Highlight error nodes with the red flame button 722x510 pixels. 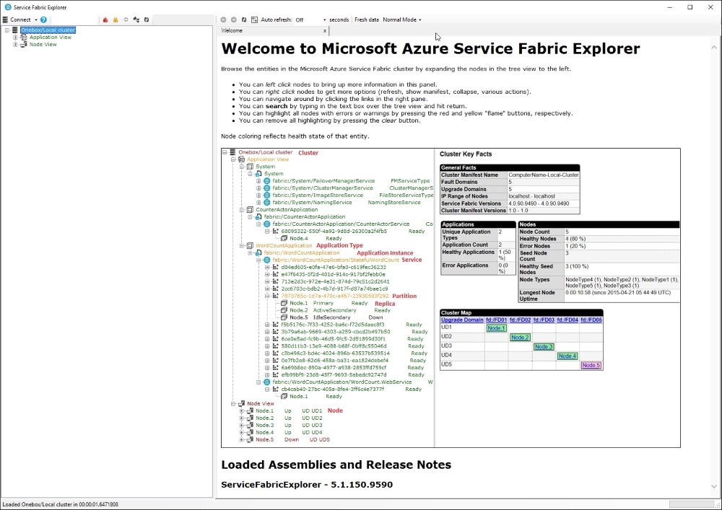pyautogui.click(x=105, y=19)
